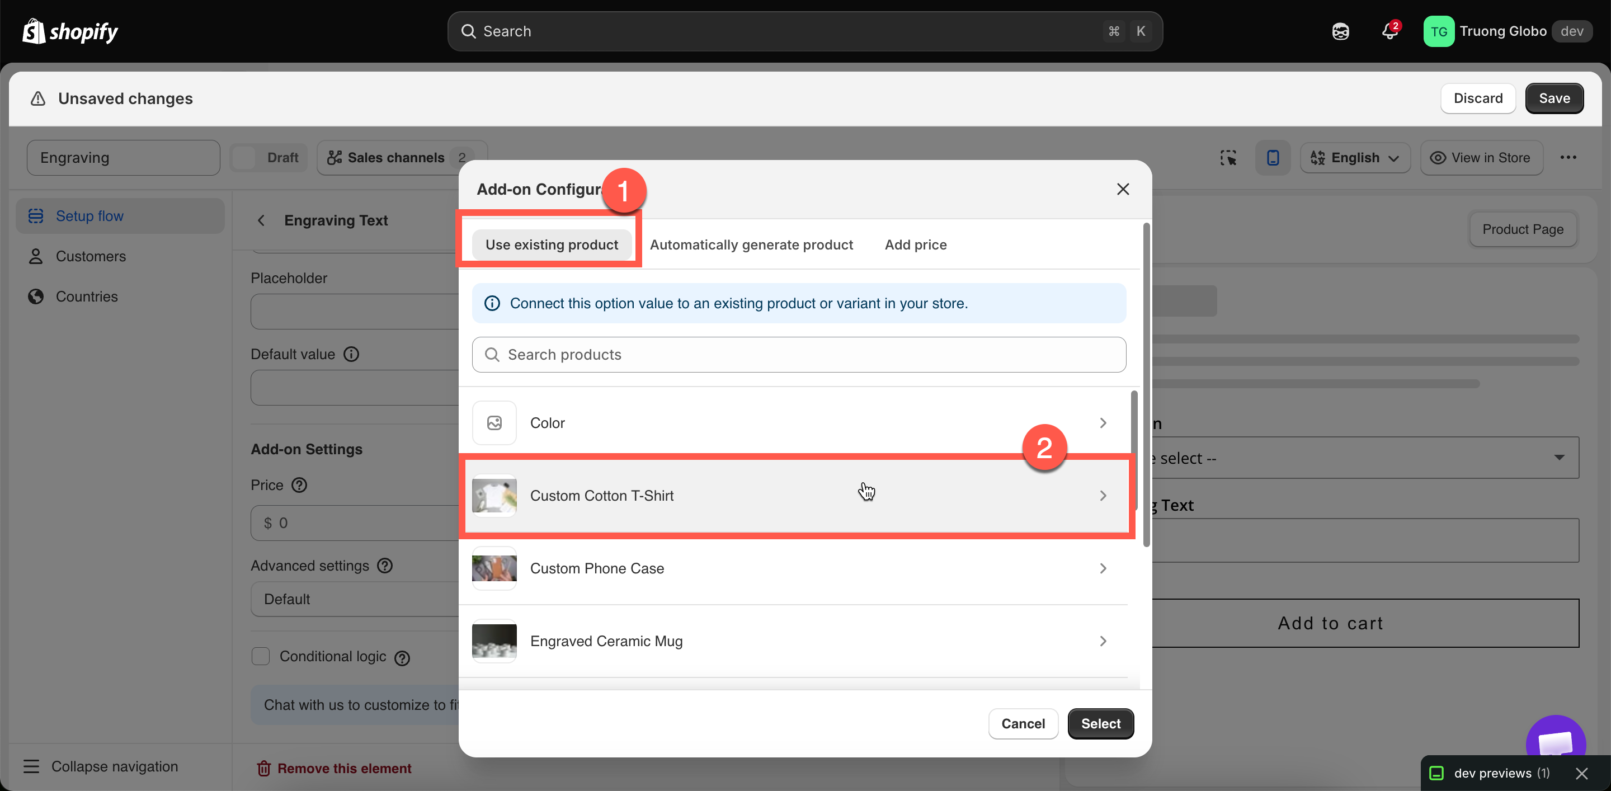Click Cancel in the dialog
This screenshot has width=1611, height=791.
pos(1023,723)
